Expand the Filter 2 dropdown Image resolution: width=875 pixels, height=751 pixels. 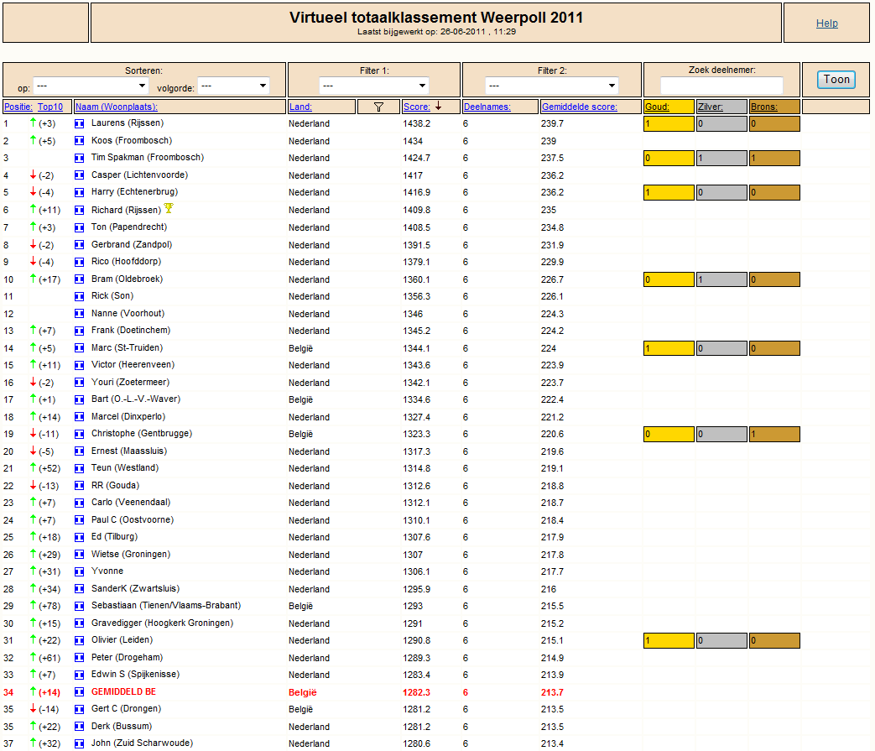[552, 86]
